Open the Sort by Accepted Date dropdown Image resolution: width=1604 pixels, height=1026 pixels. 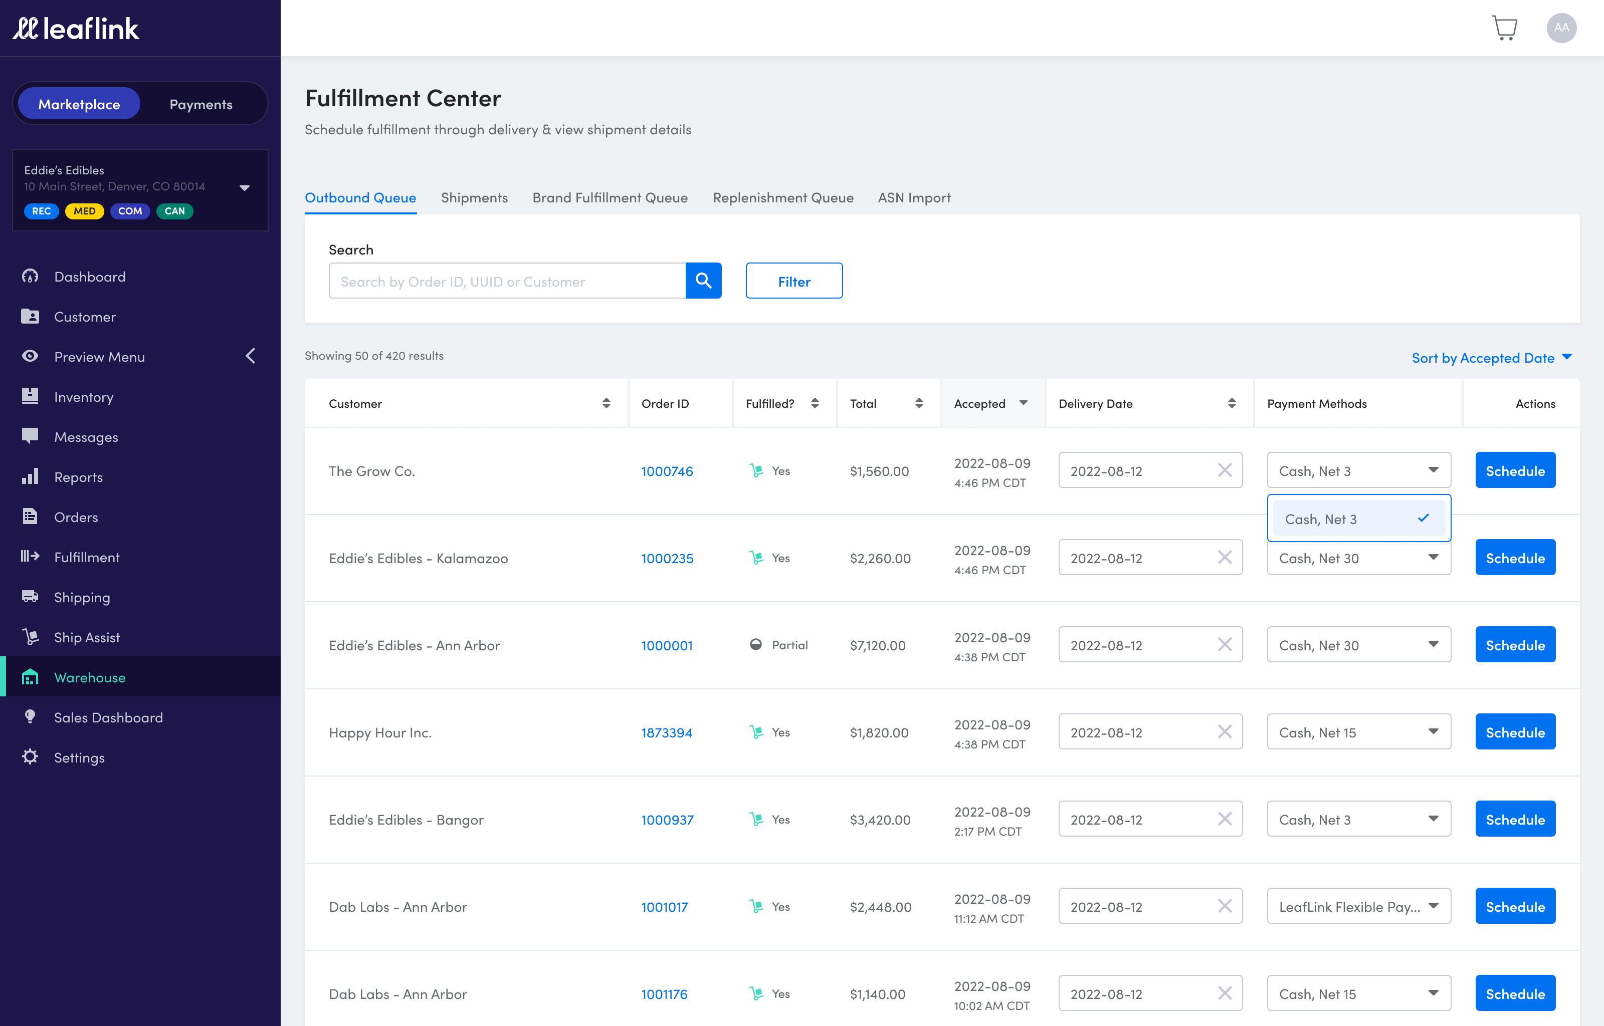(x=1491, y=357)
